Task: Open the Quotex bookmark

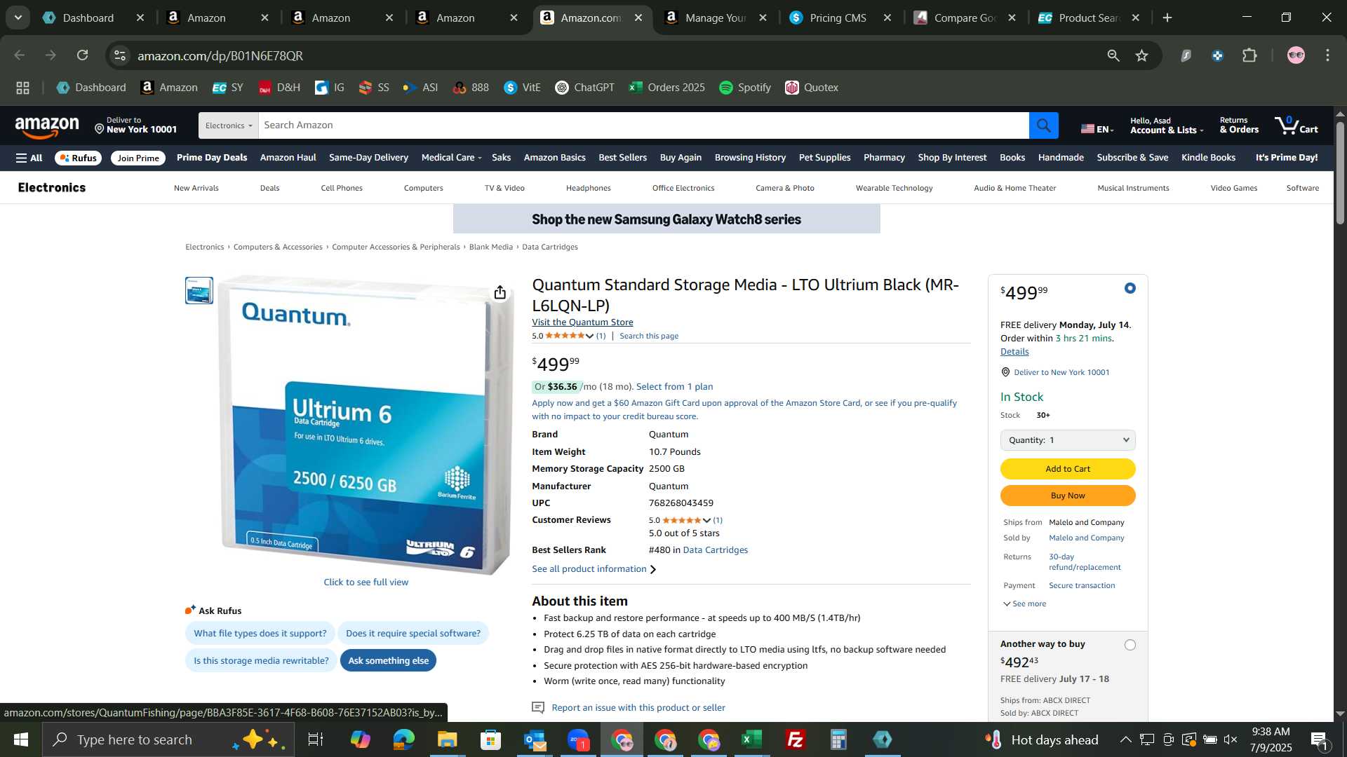Action: pyautogui.click(x=812, y=88)
